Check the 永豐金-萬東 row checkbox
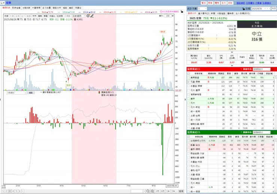 click(x=189, y=86)
